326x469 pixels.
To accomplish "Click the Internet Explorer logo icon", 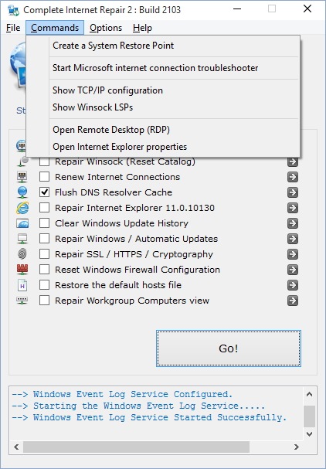I will [22, 208].
